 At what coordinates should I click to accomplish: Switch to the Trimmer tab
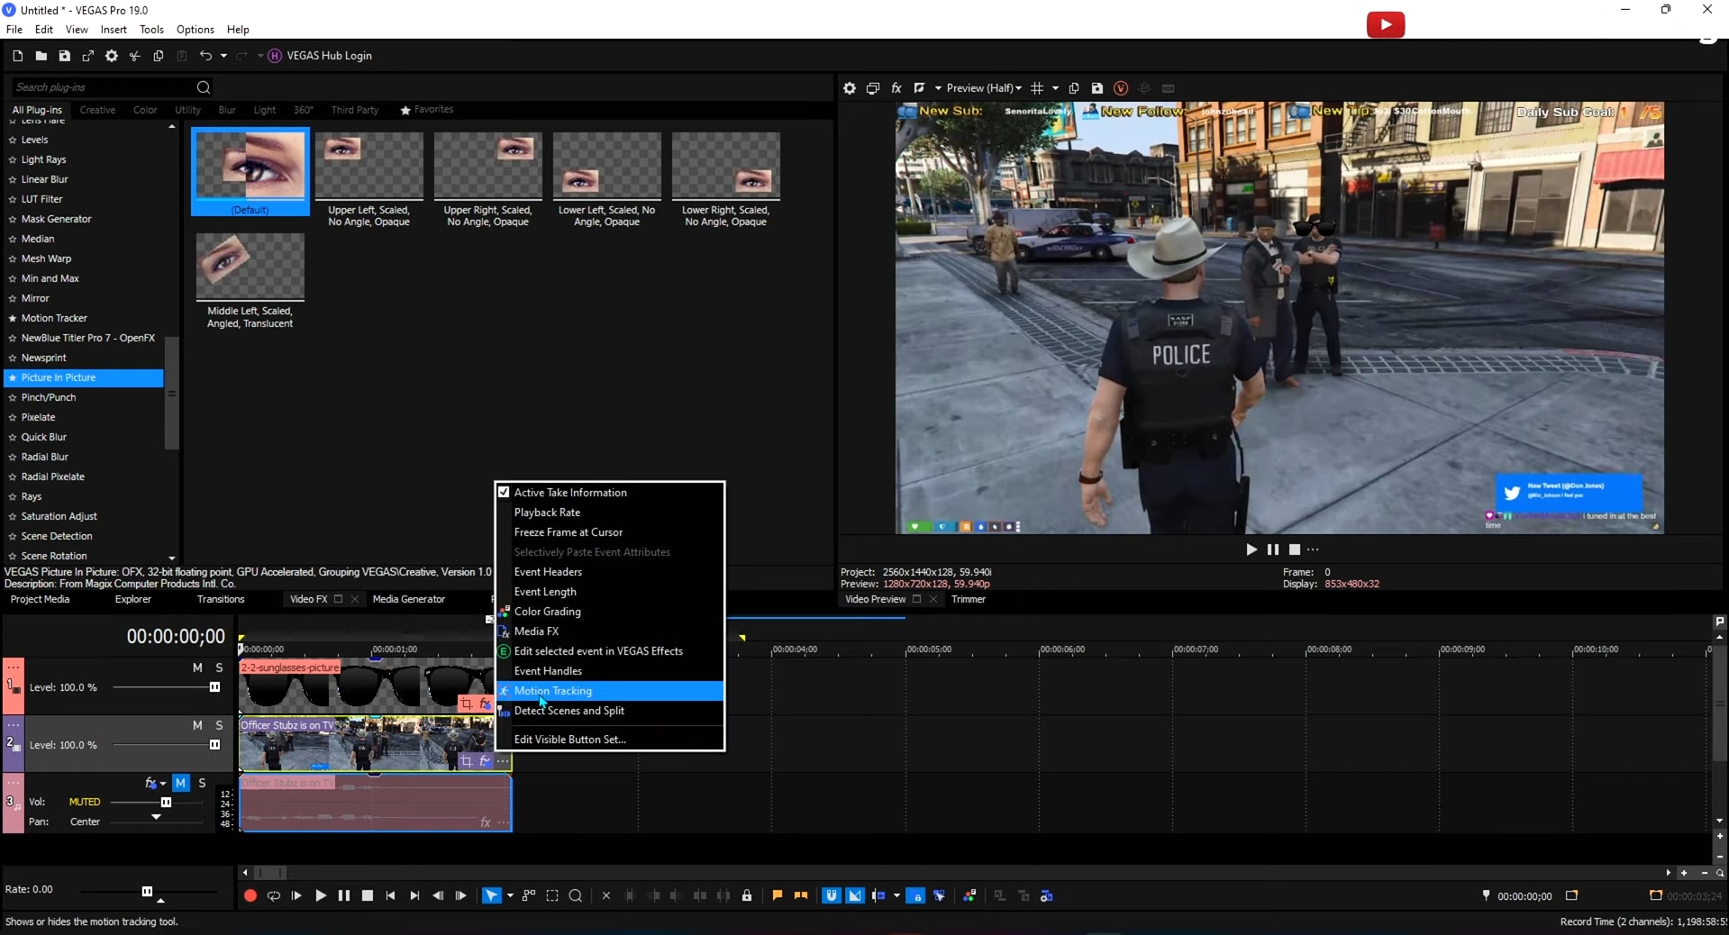click(x=969, y=599)
